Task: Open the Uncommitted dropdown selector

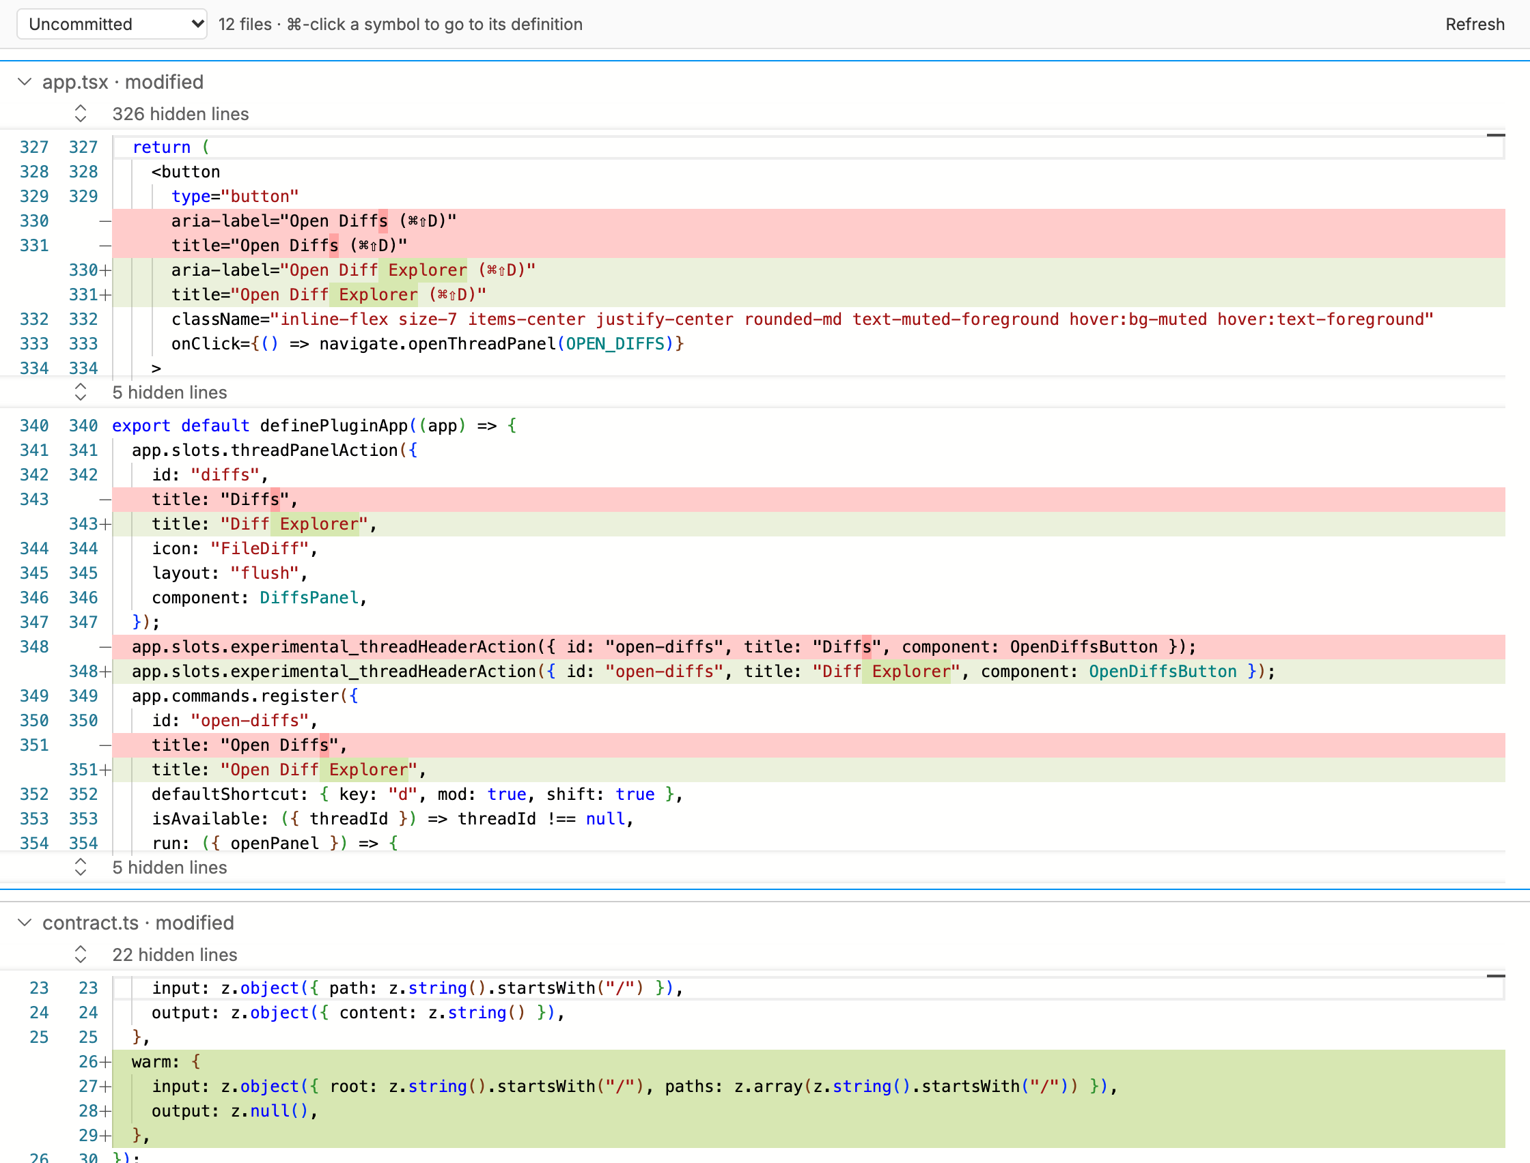Action: [x=111, y=25]
